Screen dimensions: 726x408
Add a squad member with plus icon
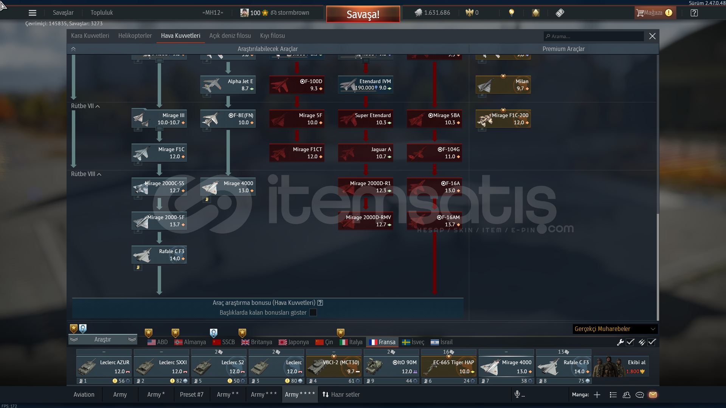597,395
